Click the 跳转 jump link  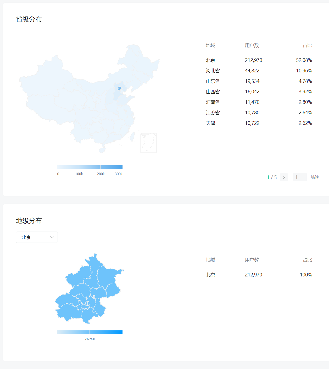click(x=315, y=177)
